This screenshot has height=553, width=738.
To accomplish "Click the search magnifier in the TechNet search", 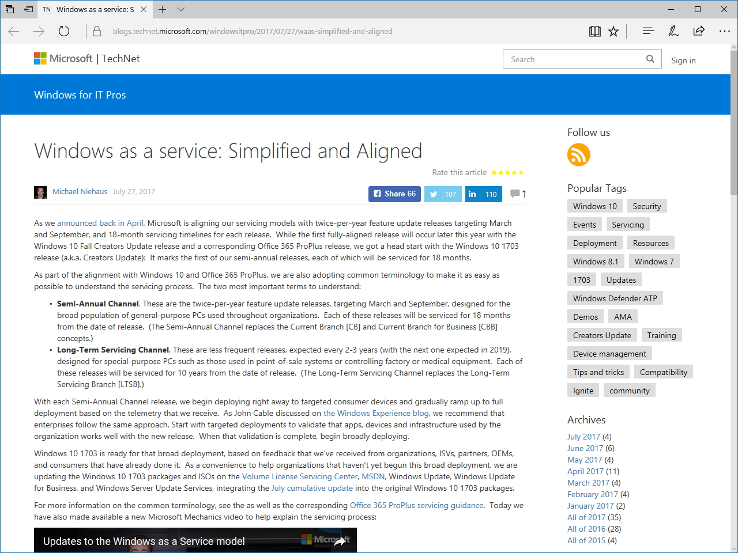I will click(650, 59).
